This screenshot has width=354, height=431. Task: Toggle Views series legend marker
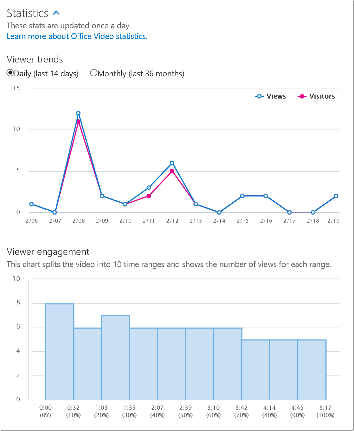coord(259,96)
